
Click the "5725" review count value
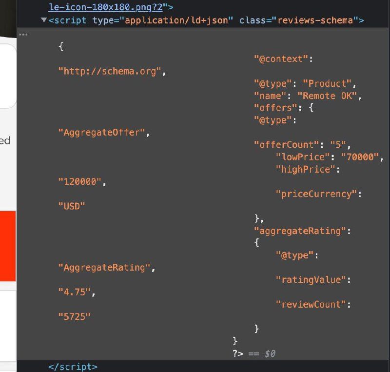[74, 317]
